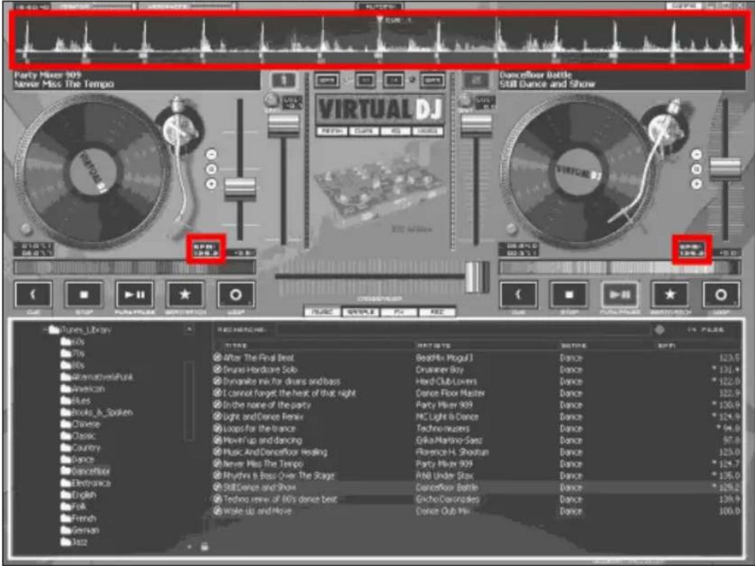
Task: Toggle Play/Pause on the right deck
Action: tap(619, 294)
